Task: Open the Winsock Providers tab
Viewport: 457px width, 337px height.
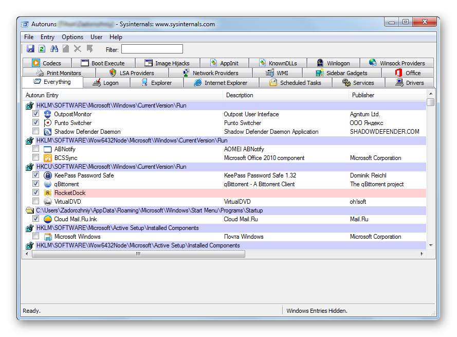Action: [397, 63]
